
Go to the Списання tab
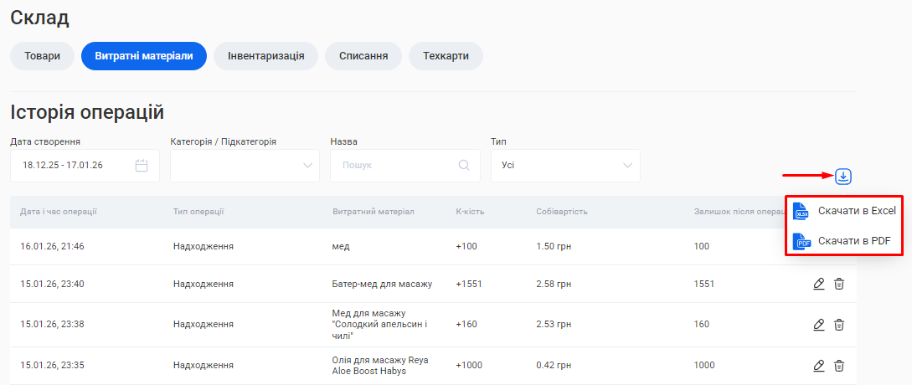(x=363, y=56)
